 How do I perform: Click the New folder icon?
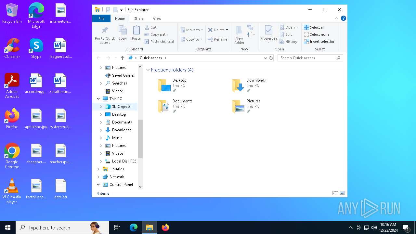239,31
